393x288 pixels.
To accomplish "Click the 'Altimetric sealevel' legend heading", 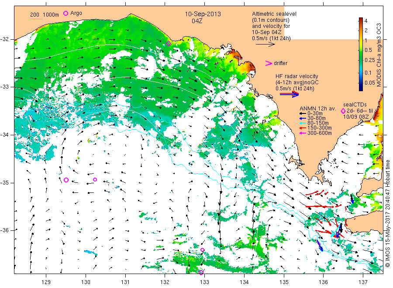I will point(274,14).
